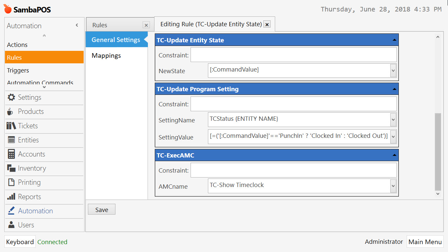Open the AMCname dropdown
The image size is (448, 252).
[393, 186]
